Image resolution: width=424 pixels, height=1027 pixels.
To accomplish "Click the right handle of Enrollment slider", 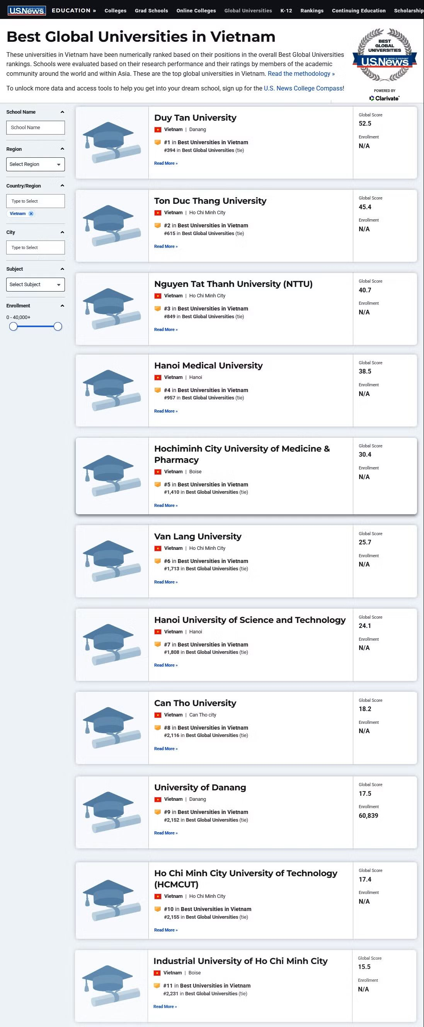I will [58, 327].
